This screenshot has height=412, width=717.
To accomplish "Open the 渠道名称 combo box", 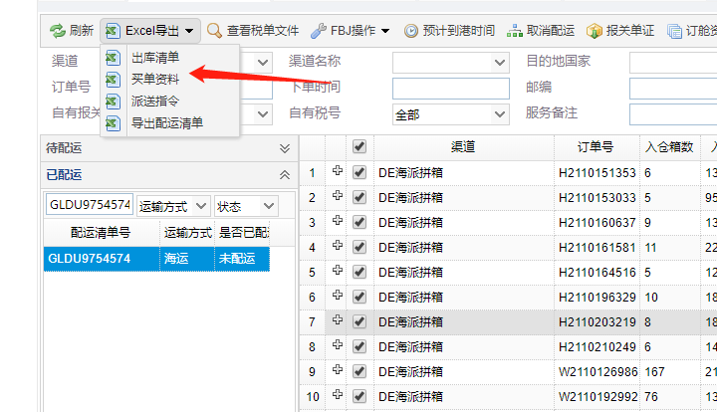I will (450, 62).
